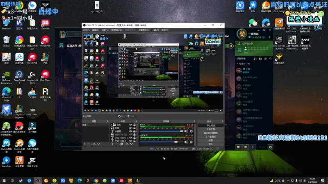The image size is (328, 184).
Task: Toggle lock on video capture device source
Action: click(134, 135)
